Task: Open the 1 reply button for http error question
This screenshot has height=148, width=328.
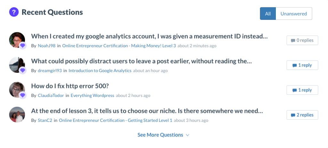Action: (x=302, y=90)
